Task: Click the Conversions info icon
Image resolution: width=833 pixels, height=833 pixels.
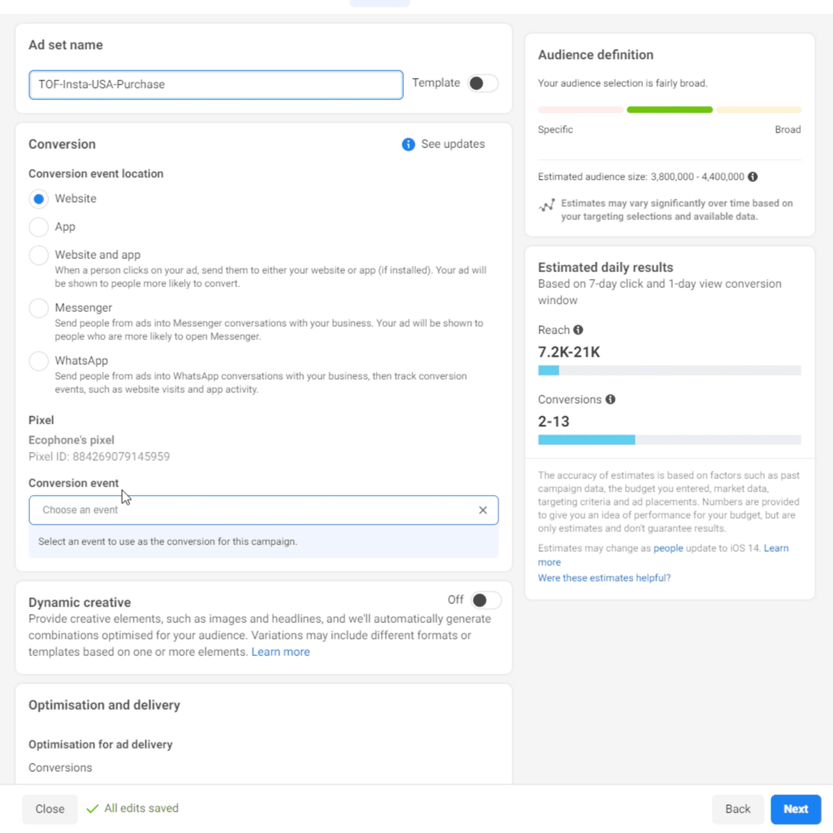Action: coord(610,399)
